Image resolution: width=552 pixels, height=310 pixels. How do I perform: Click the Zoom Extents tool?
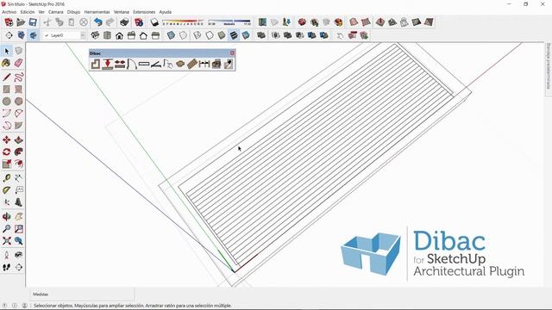tap(7, 241)
